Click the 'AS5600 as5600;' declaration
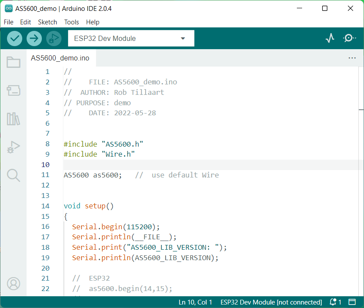The image size is (364, 308). [93, 175]
